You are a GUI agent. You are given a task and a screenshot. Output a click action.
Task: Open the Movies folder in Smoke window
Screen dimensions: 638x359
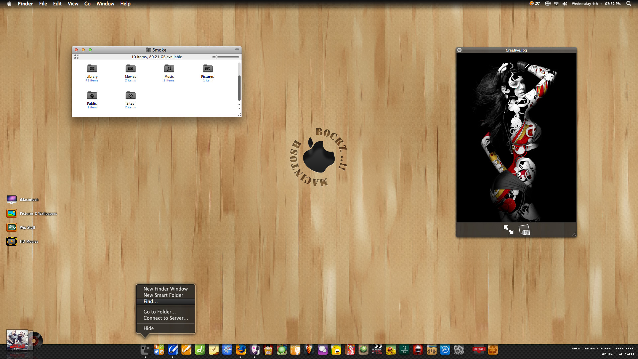tap(131, 73)
